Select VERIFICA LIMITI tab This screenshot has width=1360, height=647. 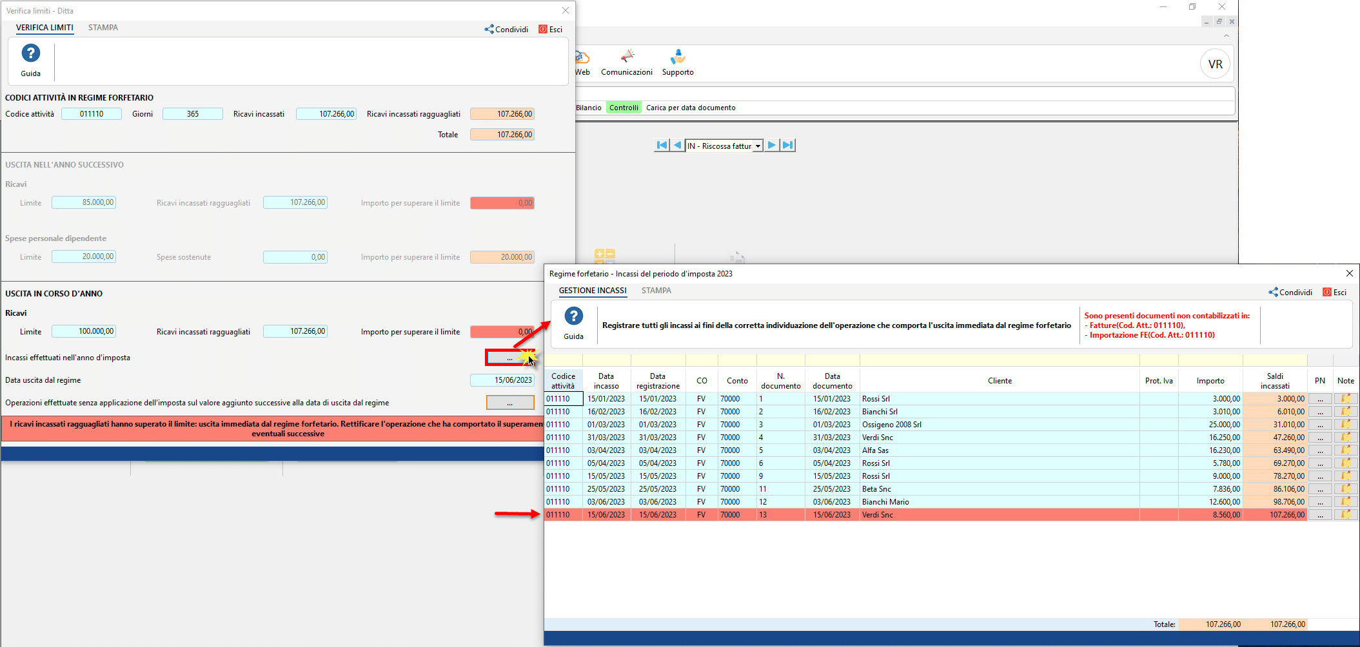pos(44,28)
